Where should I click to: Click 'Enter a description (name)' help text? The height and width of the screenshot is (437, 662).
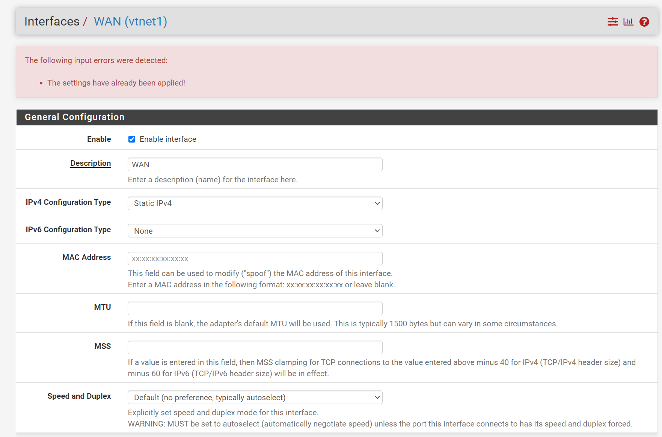pyautogui.click(x=213, y=180)
